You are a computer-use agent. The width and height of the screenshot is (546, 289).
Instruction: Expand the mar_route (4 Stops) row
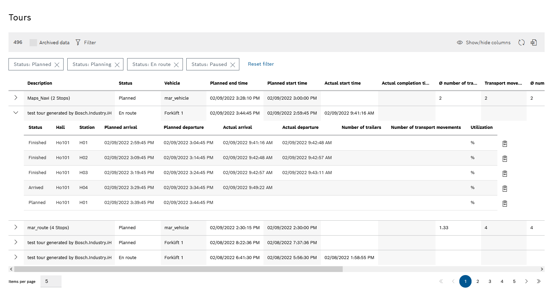point(16,227)
